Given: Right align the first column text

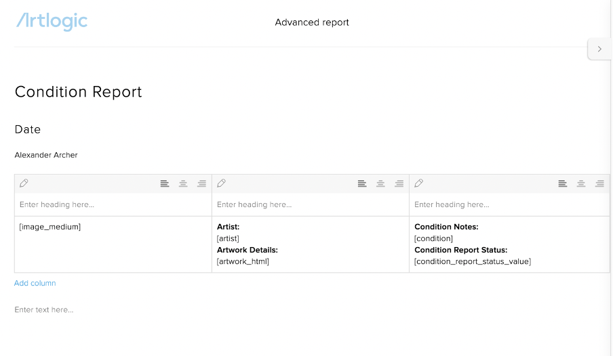Looking at the screenshot, I should 201,183.
